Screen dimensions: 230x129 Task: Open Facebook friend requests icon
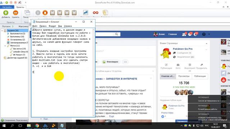click(x=184, y=34)
